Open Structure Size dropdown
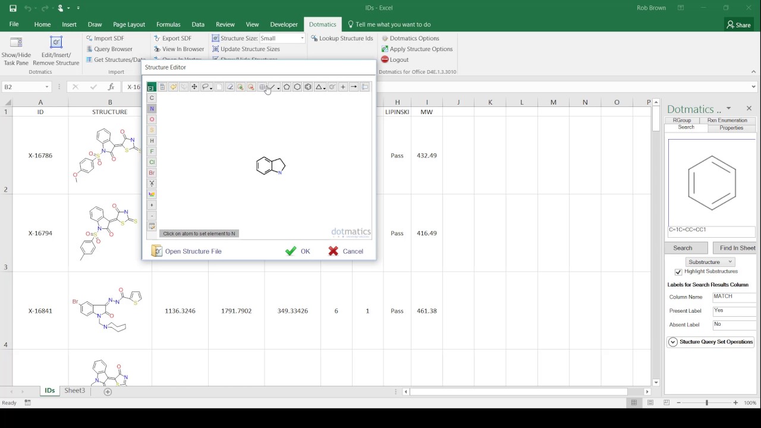Viewport: 761px width, 428px height. (302, 38)
